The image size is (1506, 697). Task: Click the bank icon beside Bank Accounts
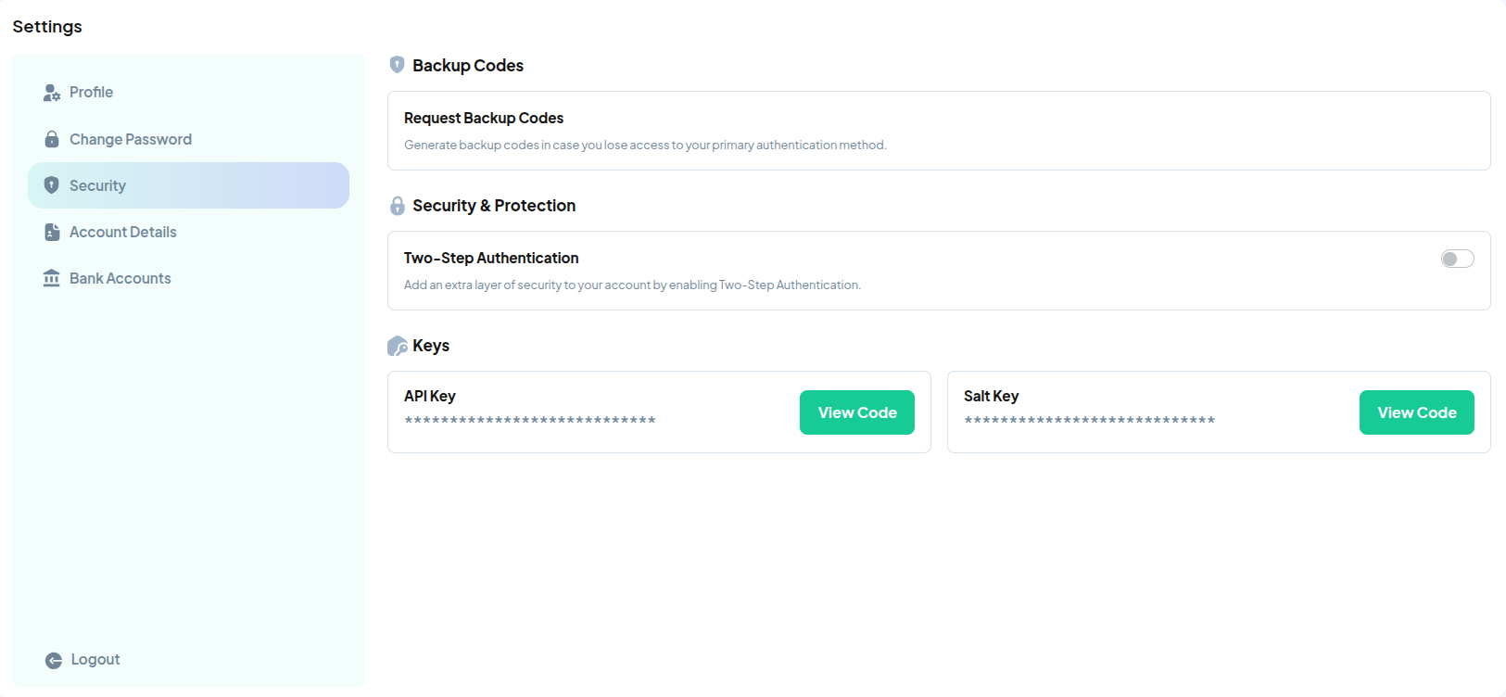pos(52,277)
